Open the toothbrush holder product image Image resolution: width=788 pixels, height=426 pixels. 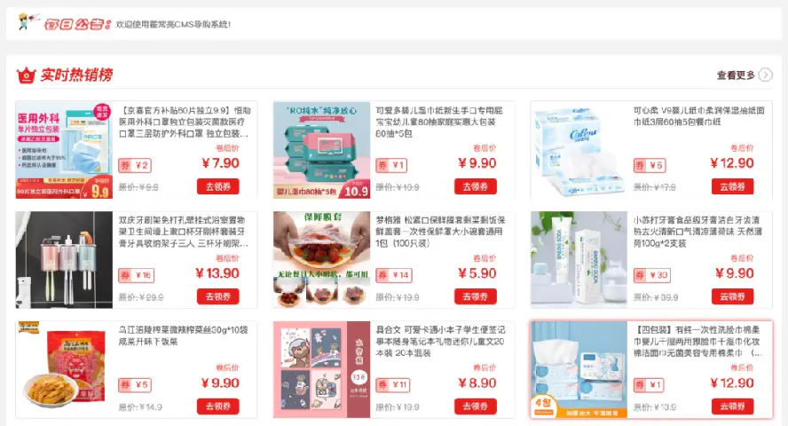pyautogui.click(x=64, y=260)
